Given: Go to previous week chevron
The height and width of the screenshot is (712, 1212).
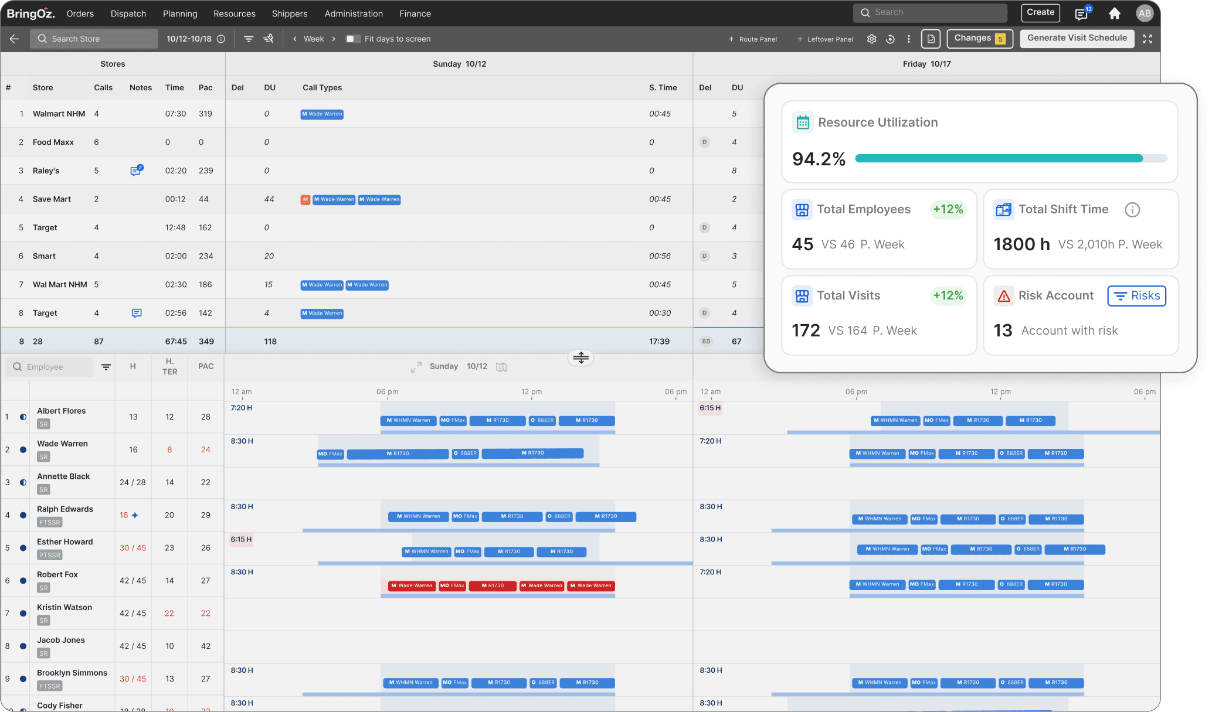Looking at the screenshot, I should 295,39.
